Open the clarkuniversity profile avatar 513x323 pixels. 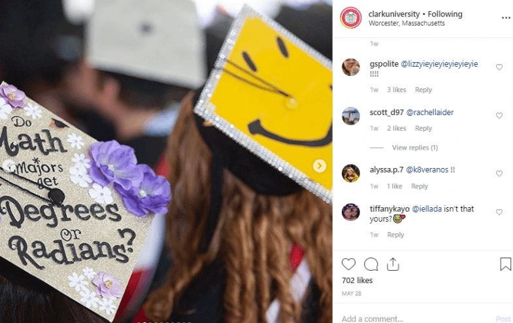(x=351, y=18)
